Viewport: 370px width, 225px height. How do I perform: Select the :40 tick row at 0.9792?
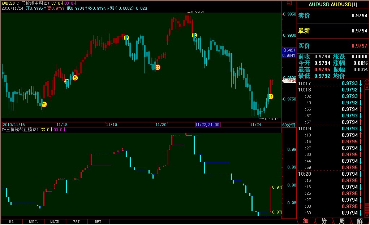(x=330, y=103)
